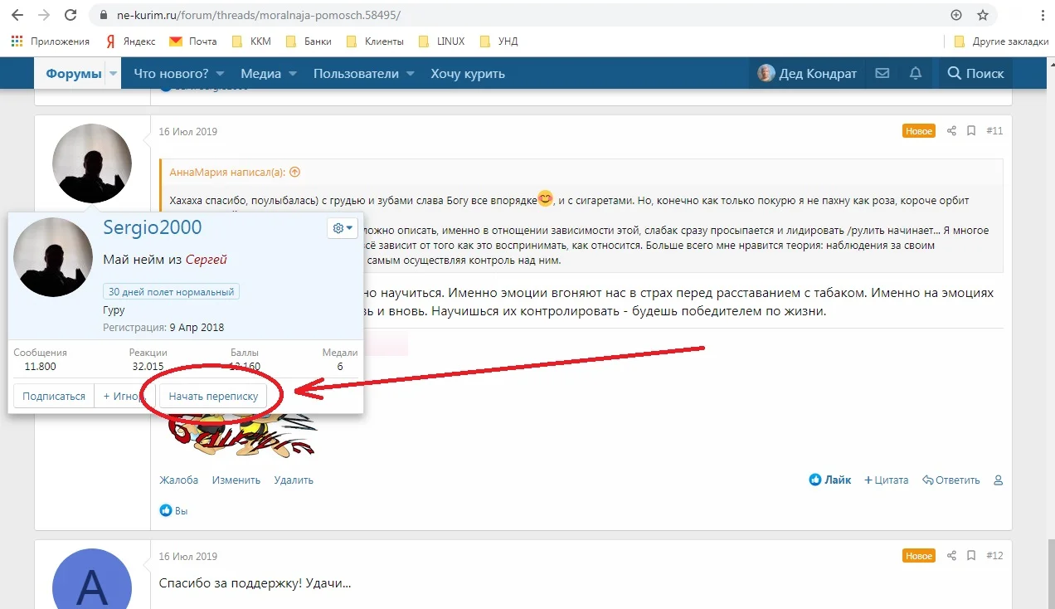Jump to quoted post via arrow icon
Viewport: 1055px width, 609px height.
pos(294,173)
